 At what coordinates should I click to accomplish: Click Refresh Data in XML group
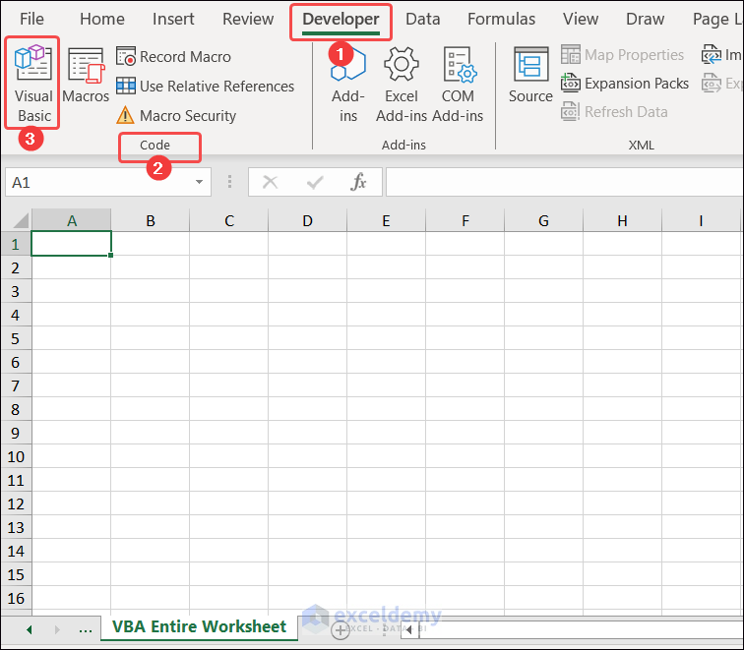(614, 112)
